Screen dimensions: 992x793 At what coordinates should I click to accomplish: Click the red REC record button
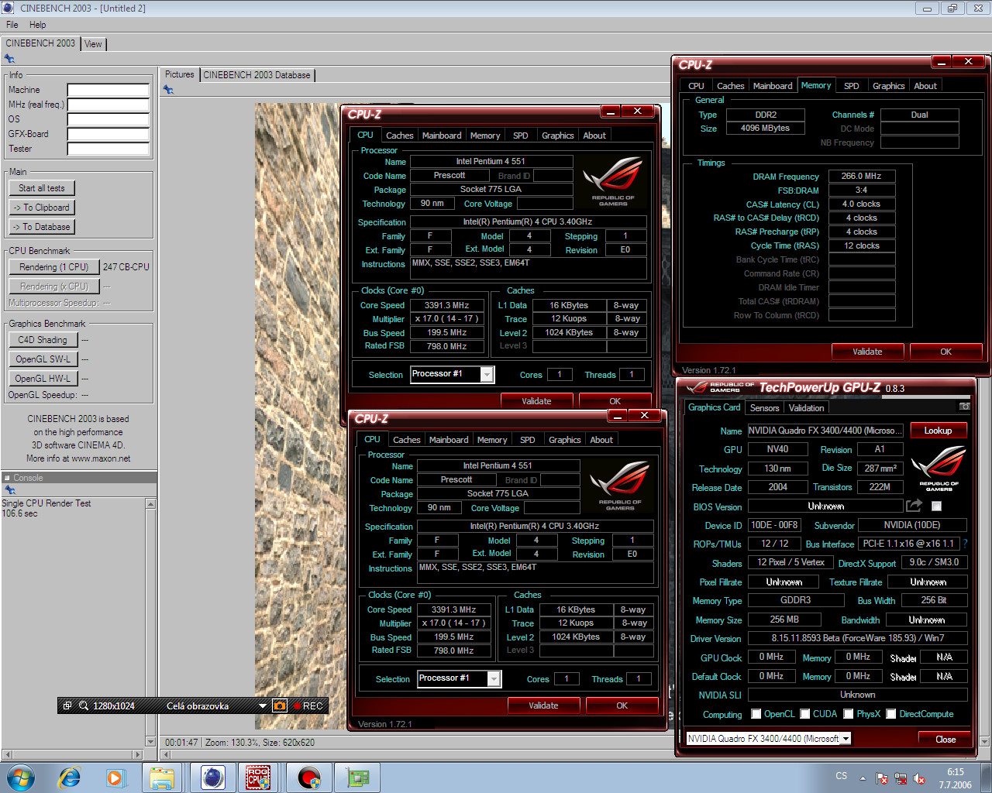[308, 705]
